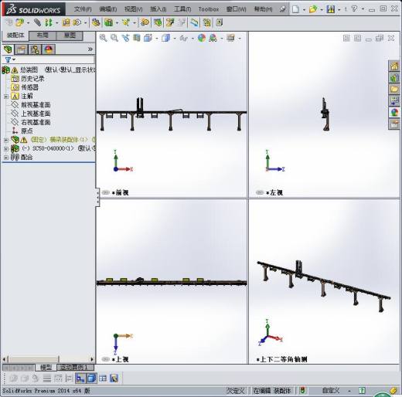Open the Display Style dropdown arrow

175,39
